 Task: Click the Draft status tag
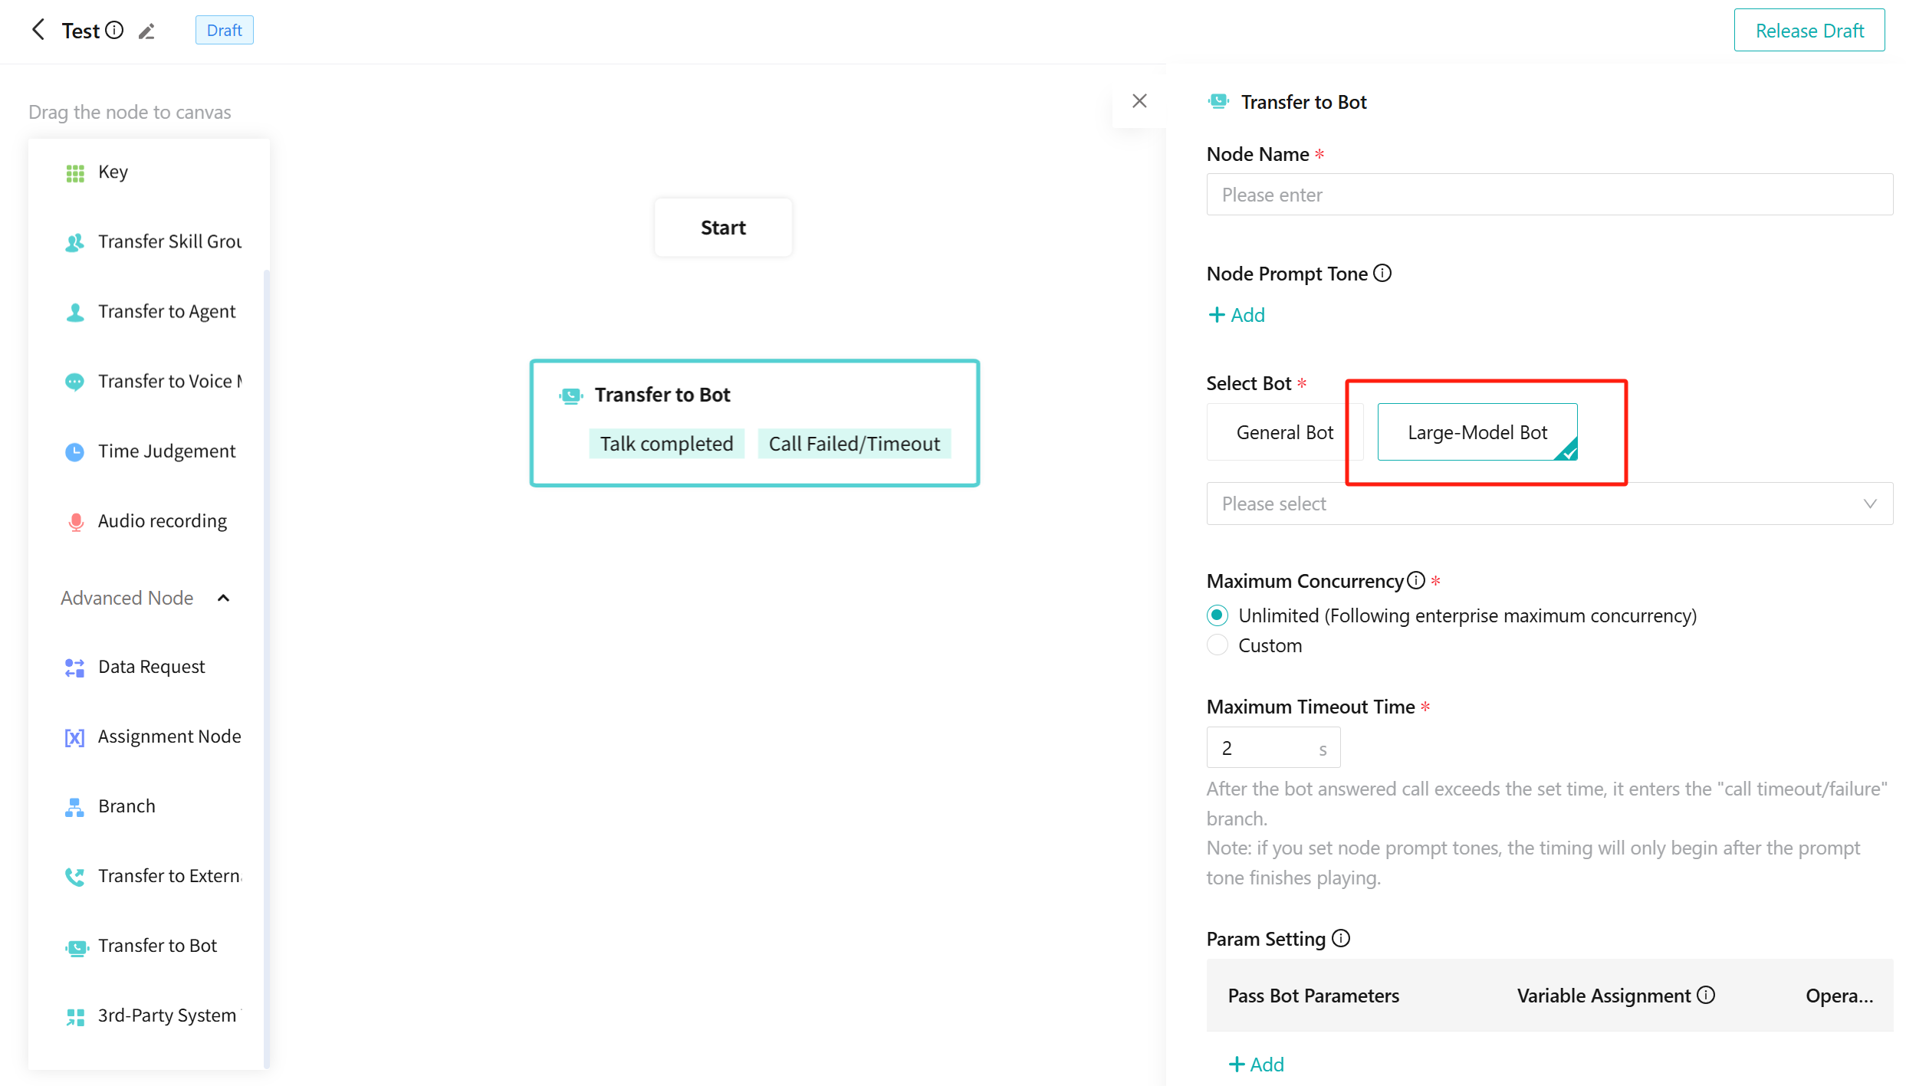[224, 30]
